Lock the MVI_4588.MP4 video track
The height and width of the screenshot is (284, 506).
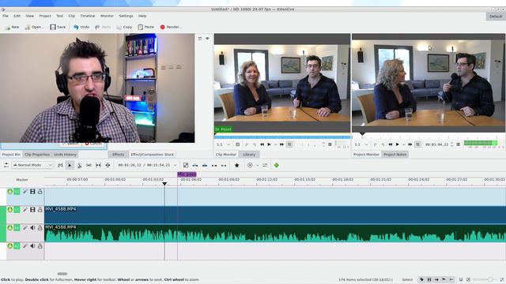coord(40,210)
